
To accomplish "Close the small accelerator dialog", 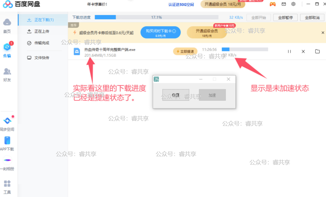I will [x=228, y=79].
